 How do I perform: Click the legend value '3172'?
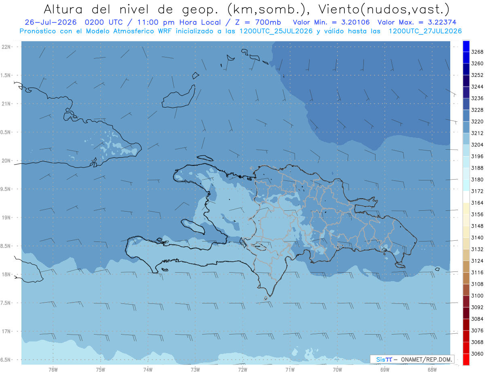pyautogui.click(x=477, y=191)
